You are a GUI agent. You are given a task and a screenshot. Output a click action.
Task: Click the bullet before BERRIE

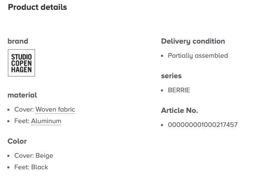pyautogui.click(x=162, y=91)
